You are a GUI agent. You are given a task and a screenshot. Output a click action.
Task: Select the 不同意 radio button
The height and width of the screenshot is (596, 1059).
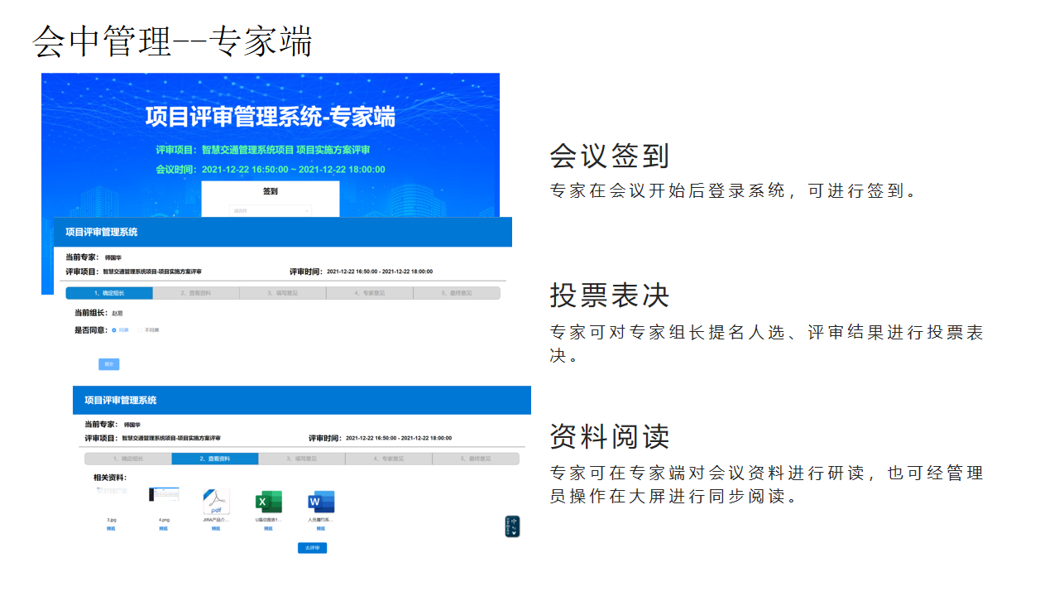(x=140, y=330)
